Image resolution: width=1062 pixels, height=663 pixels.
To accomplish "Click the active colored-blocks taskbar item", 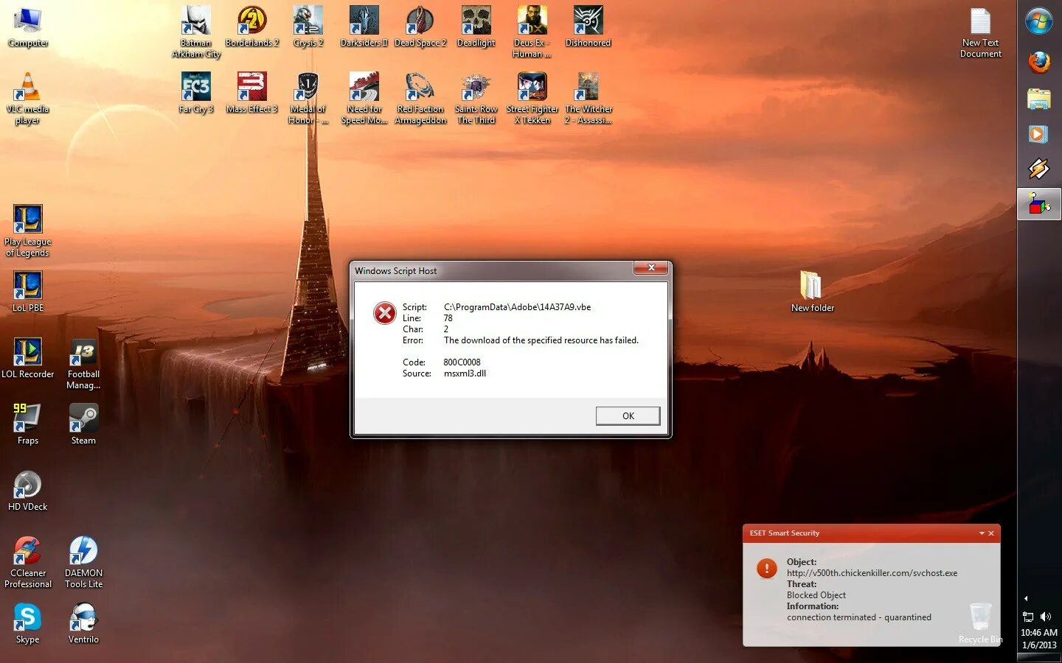I will pyautogui.click(x=1039, y=204).
